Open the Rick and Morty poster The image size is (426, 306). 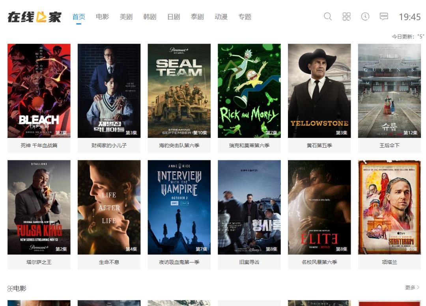(x=249, y=91)
